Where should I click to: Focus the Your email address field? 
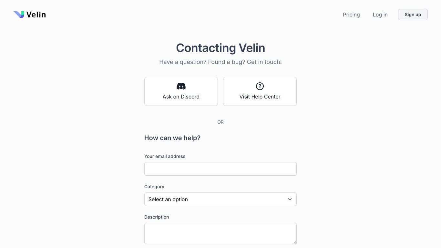tap(221, 169)
